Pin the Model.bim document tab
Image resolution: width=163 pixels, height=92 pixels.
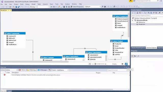[9, 10]
